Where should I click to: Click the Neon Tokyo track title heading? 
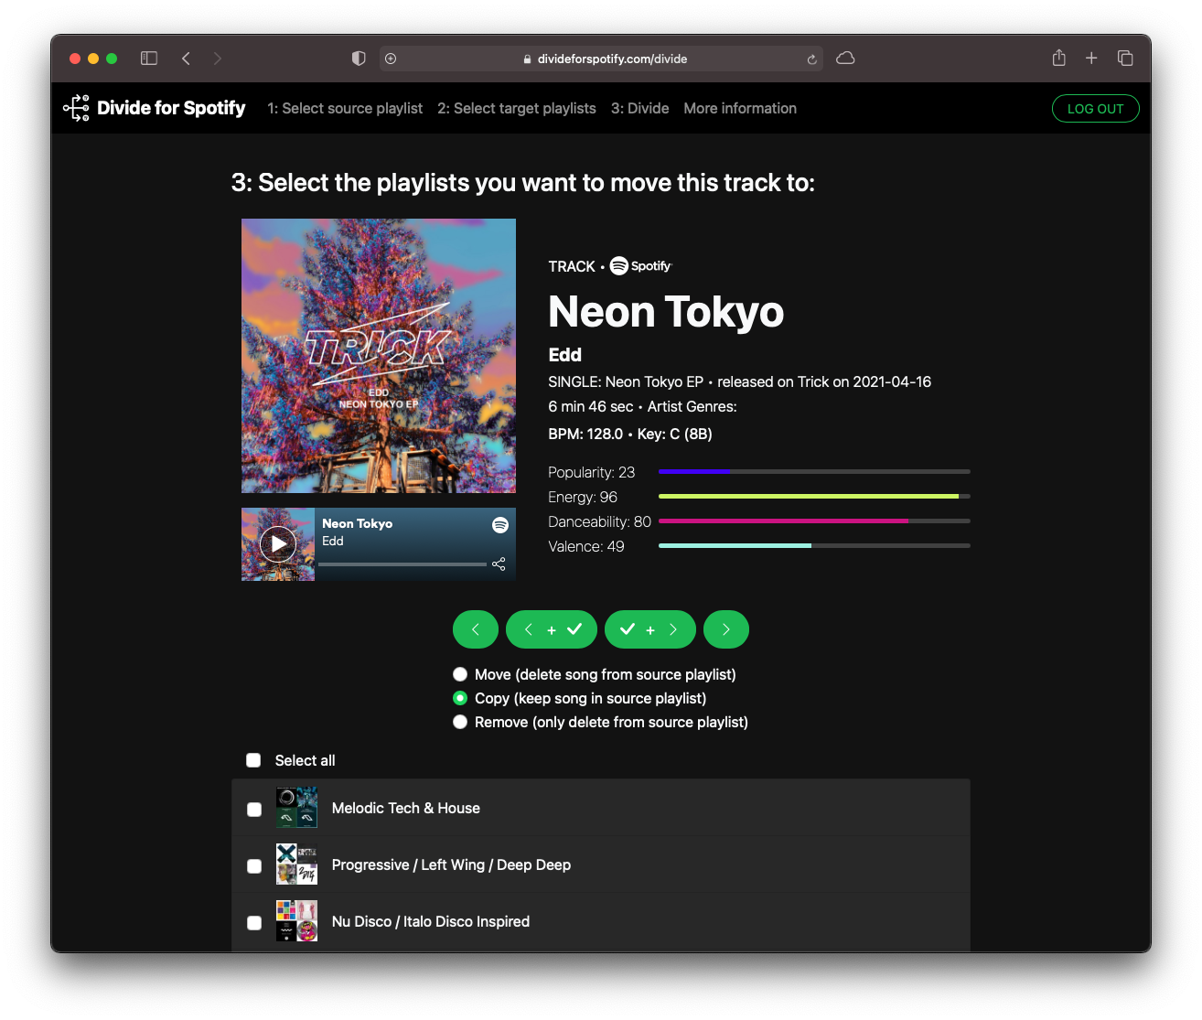[666, 312]
